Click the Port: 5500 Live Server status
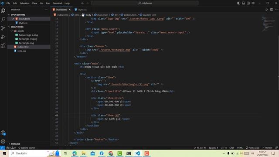Screen dimensions: 279x157 click(252, 148)
